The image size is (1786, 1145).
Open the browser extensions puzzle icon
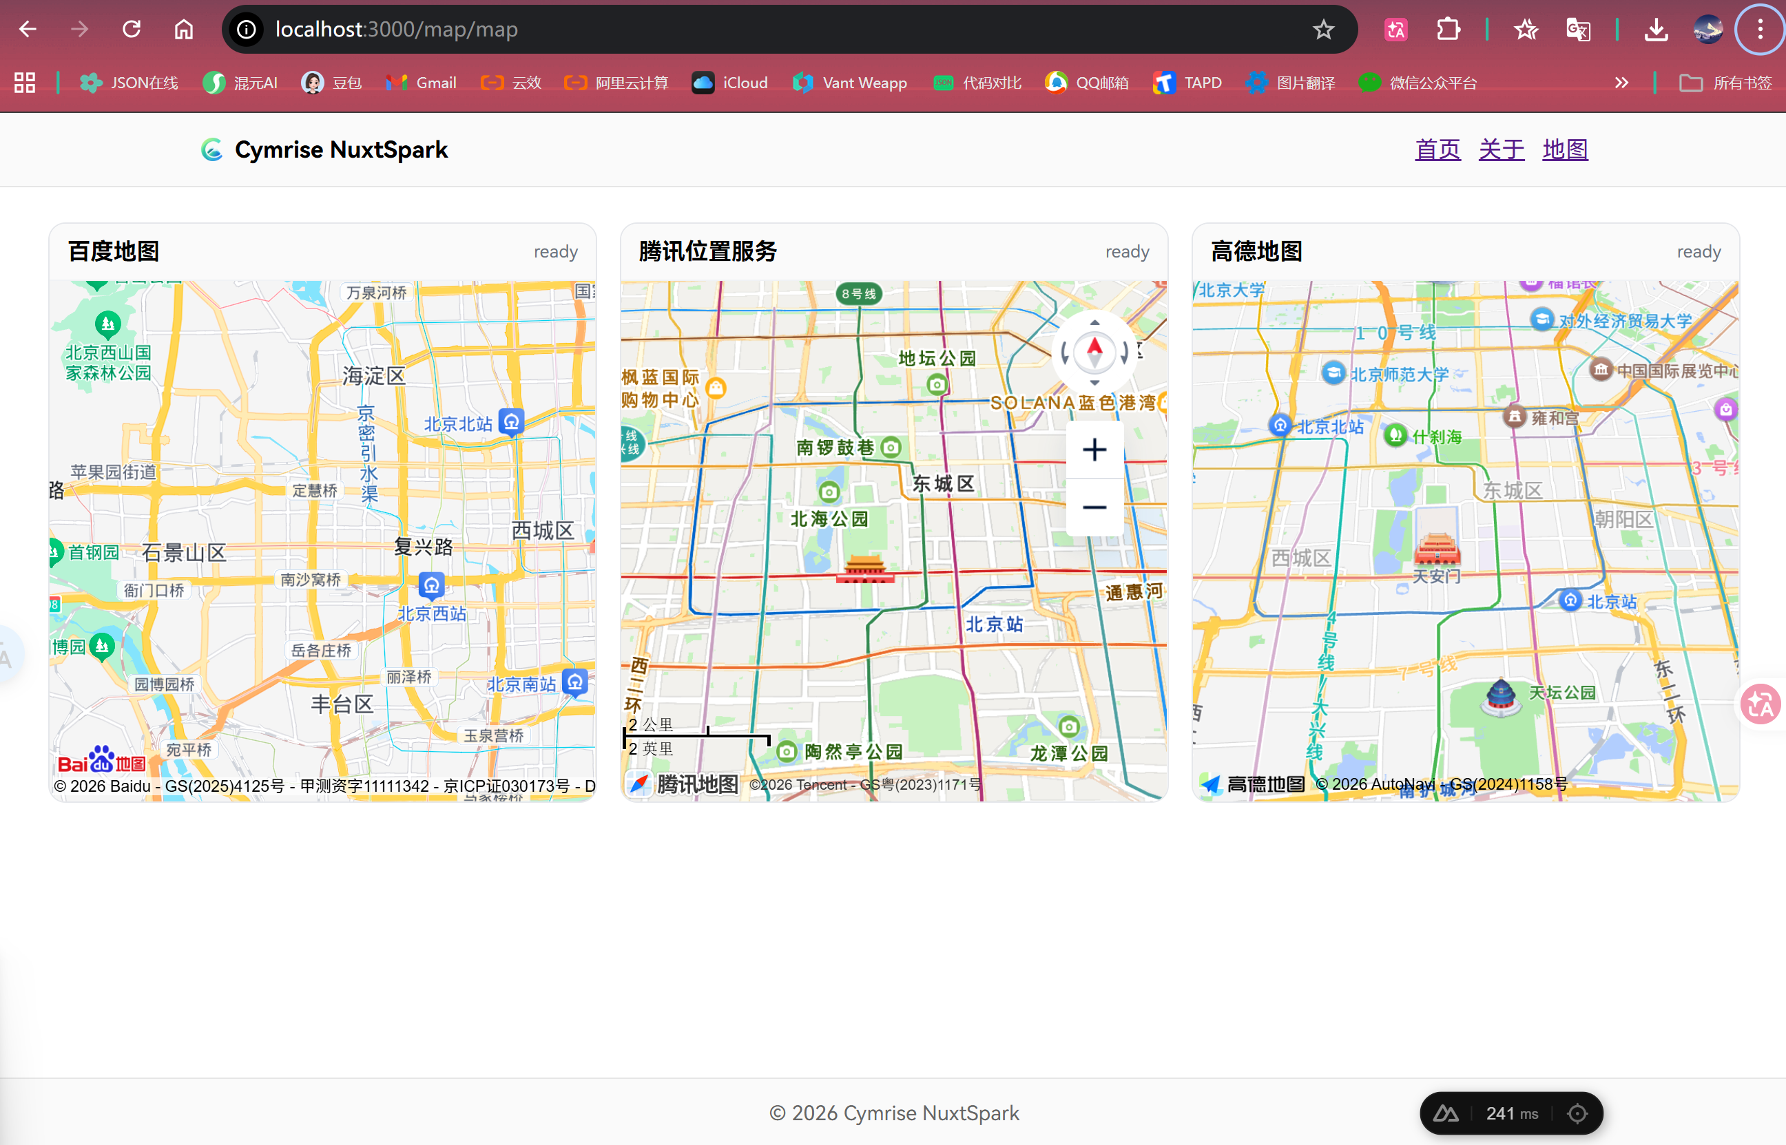1448,30
